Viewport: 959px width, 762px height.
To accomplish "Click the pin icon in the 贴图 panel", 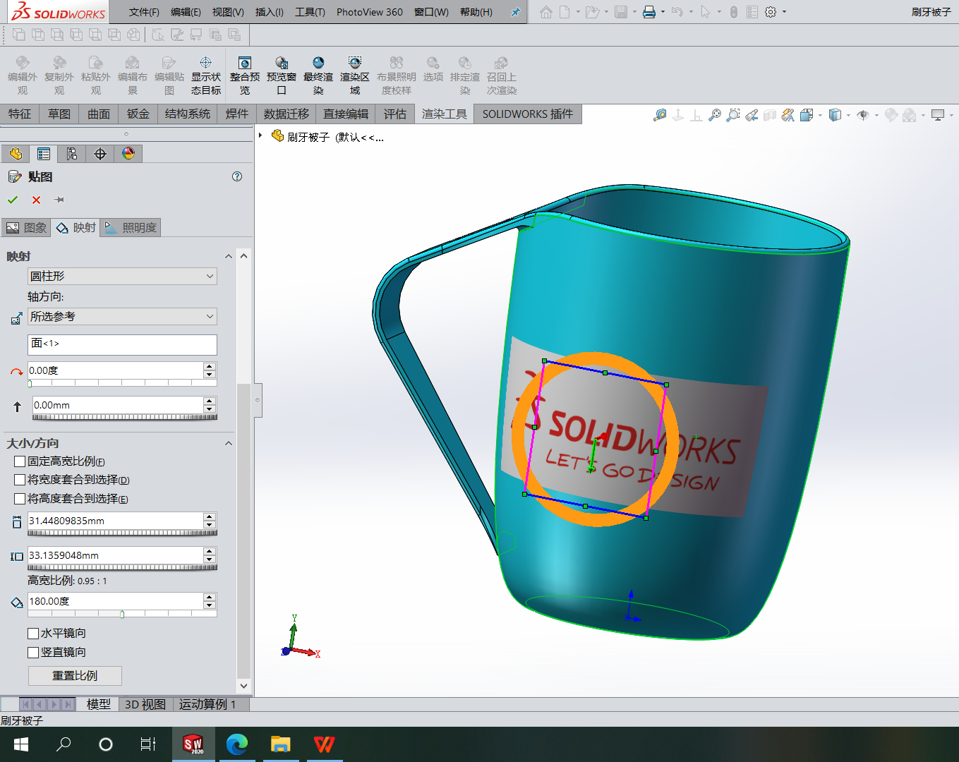I will click(x=59, y=200).
